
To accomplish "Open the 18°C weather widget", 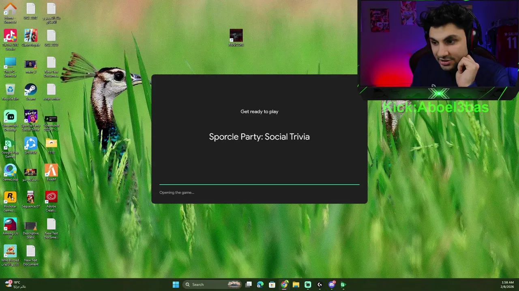I will pyautogui.click(x=15, y=285).
